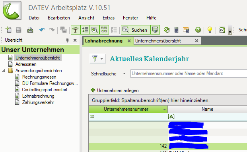Image resolution: width=247 pixels, height=152 pixels.
Task: Pin the Übersicht panel
Action: [68, 40]
